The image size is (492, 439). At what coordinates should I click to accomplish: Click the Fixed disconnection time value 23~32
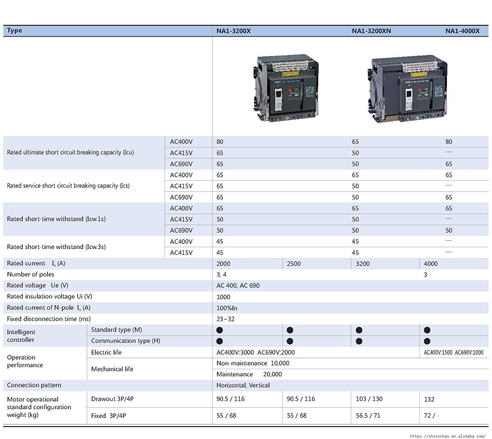click(225, 319)
